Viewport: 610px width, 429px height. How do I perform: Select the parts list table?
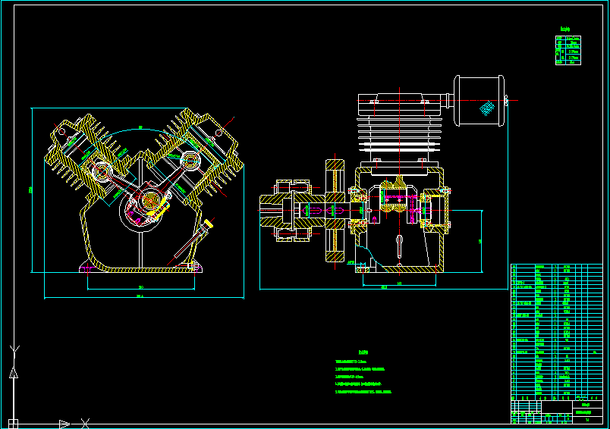(x=557, y=332)
